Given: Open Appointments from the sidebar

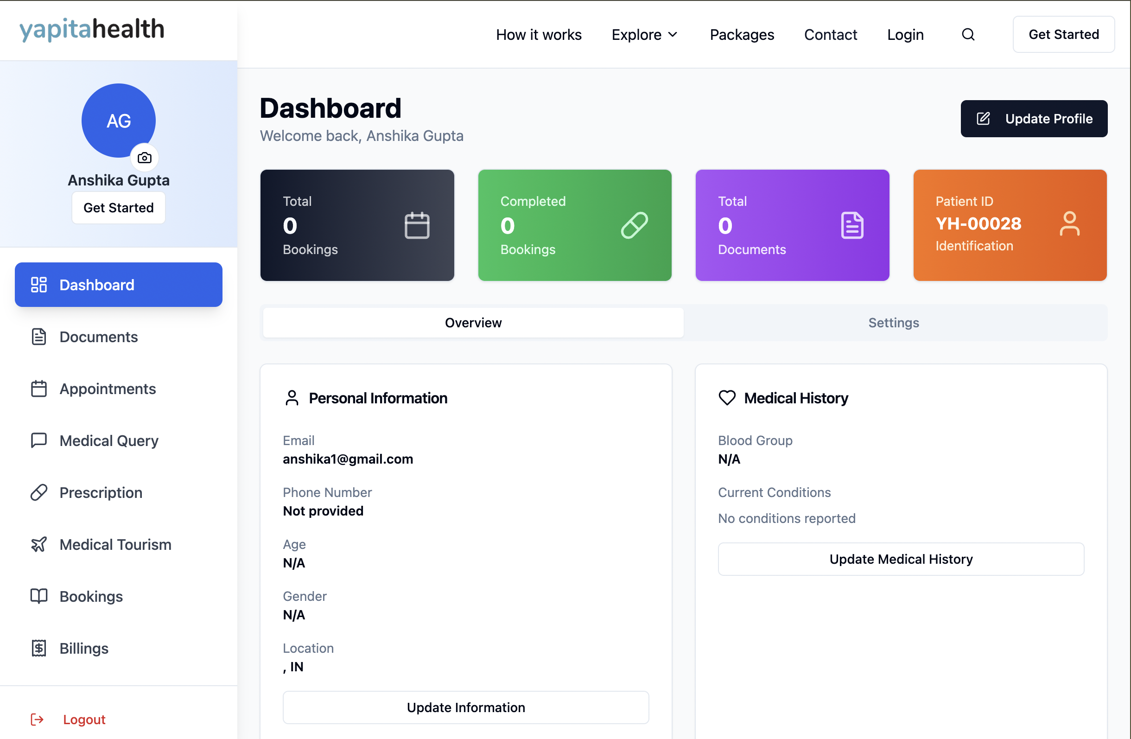Looking at the screenshot, I should (x=118, y=388).
